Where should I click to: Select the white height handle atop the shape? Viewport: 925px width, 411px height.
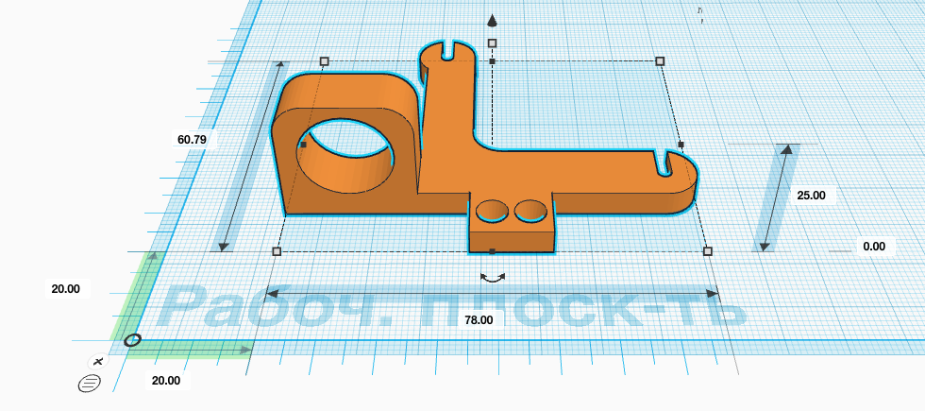click(x=493, y=43)
